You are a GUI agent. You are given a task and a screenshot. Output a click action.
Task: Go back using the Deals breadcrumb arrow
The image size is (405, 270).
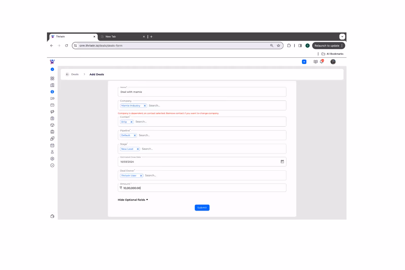tap(67, 74)
